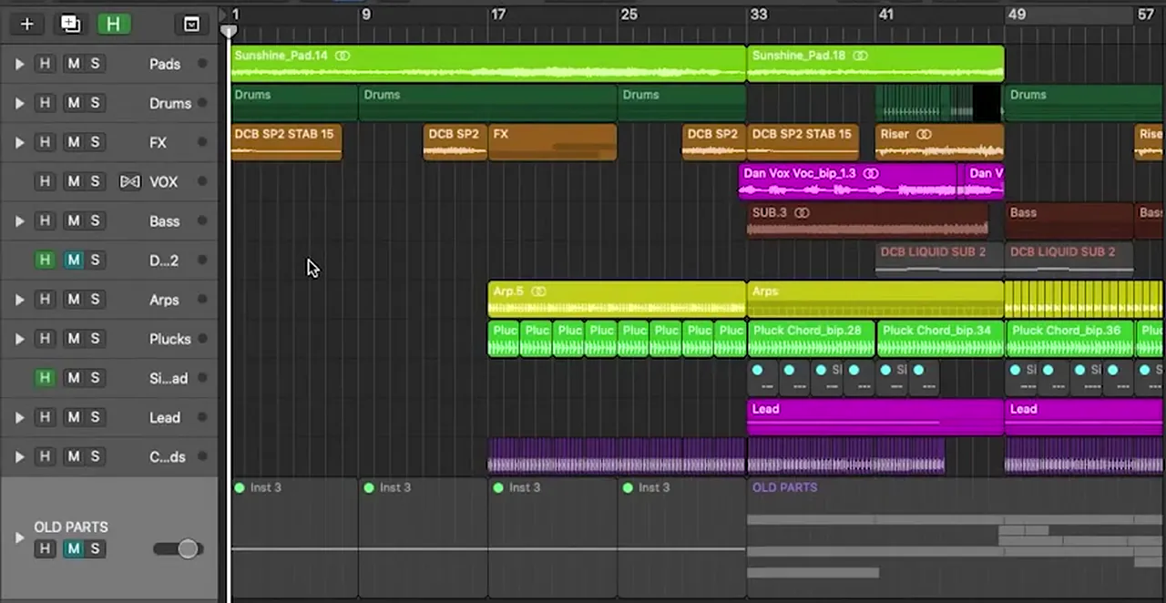The width and height of the screenshot is (1166, 603).
Task: Solo the Drums track
Action: (x=95, y=103)
